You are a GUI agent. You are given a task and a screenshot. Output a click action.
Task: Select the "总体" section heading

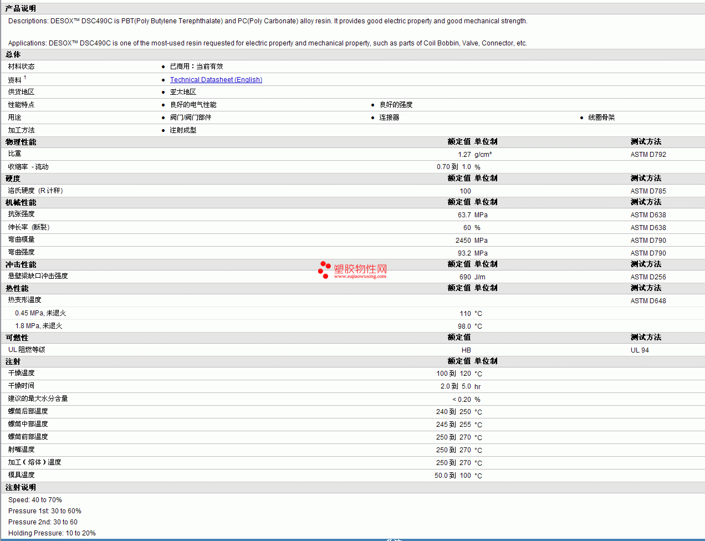[x=13, y=54]
